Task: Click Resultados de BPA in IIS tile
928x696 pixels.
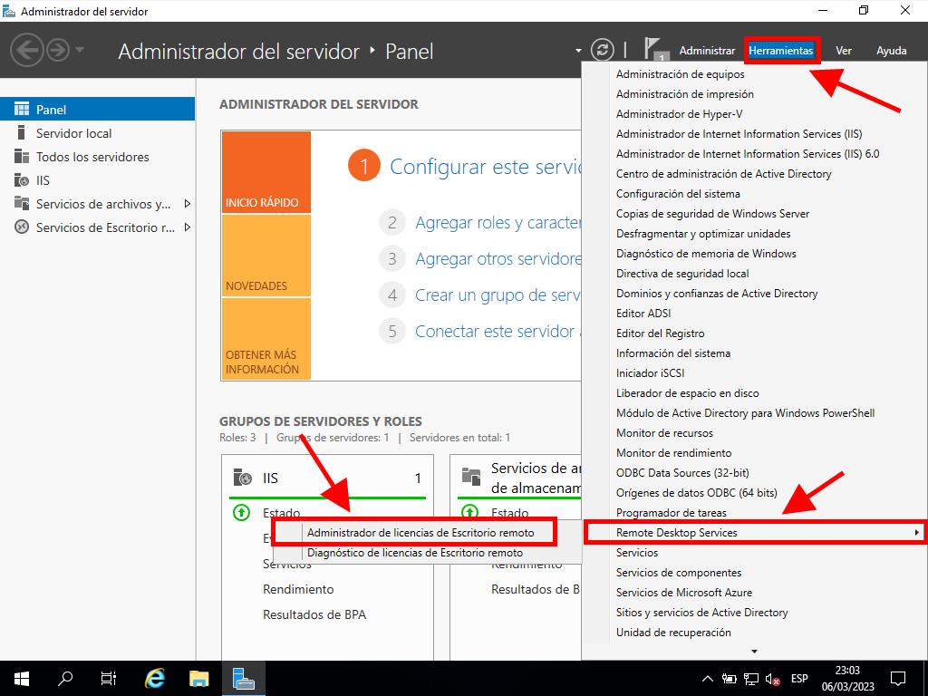Action: coord(314,615)
